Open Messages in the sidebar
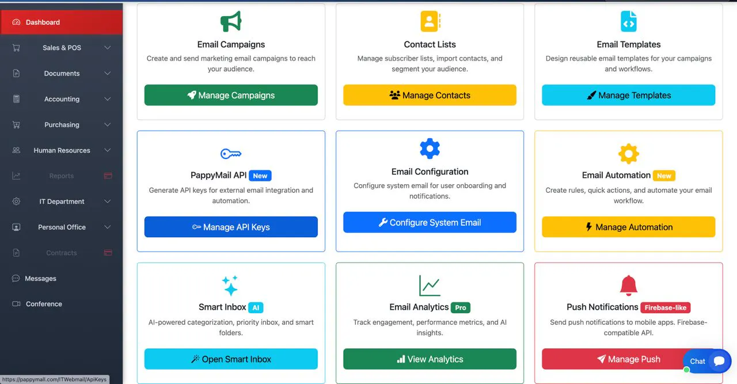The height and width of the screenshot is (384, 737). [62, 279]
